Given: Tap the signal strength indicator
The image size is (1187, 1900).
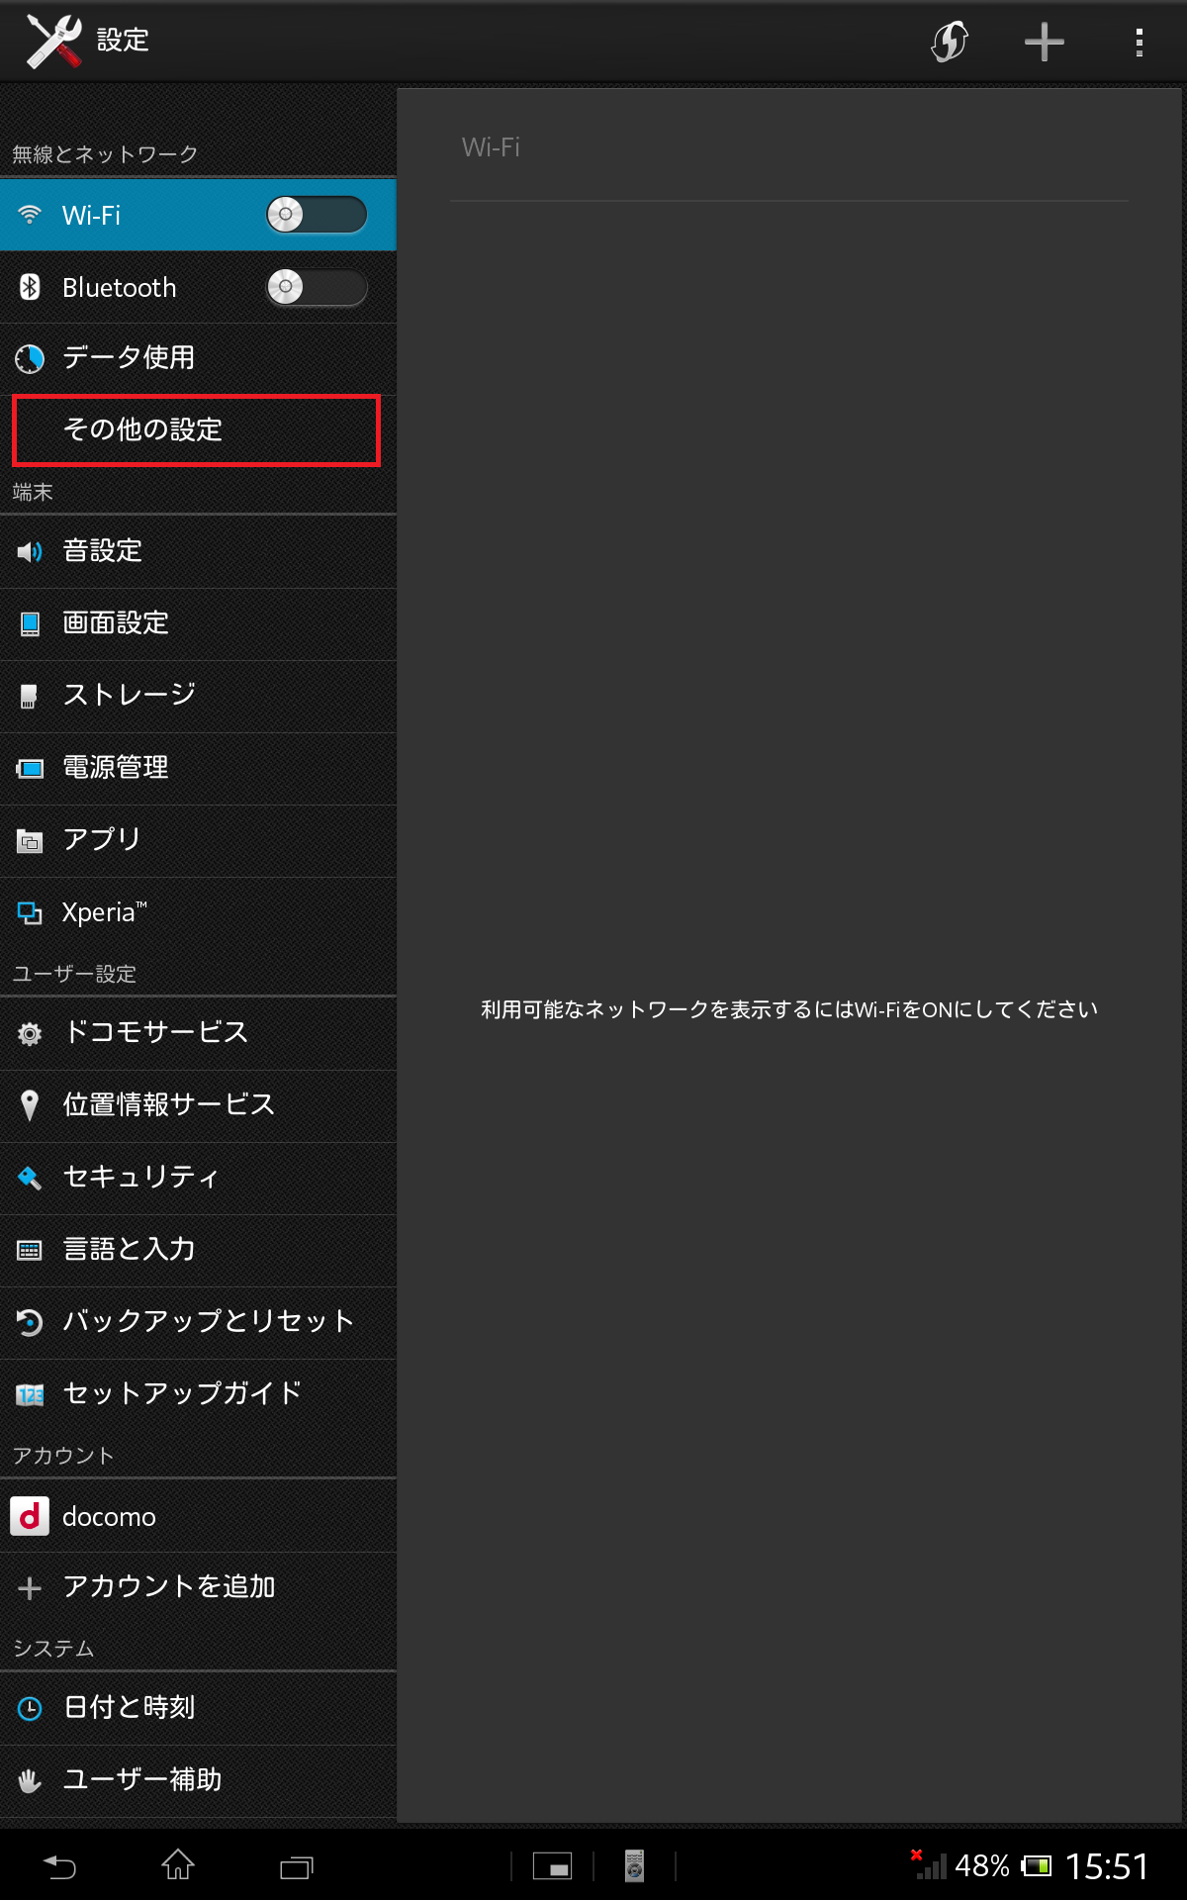Looking at the screenshot, I should pos(930,1865).
